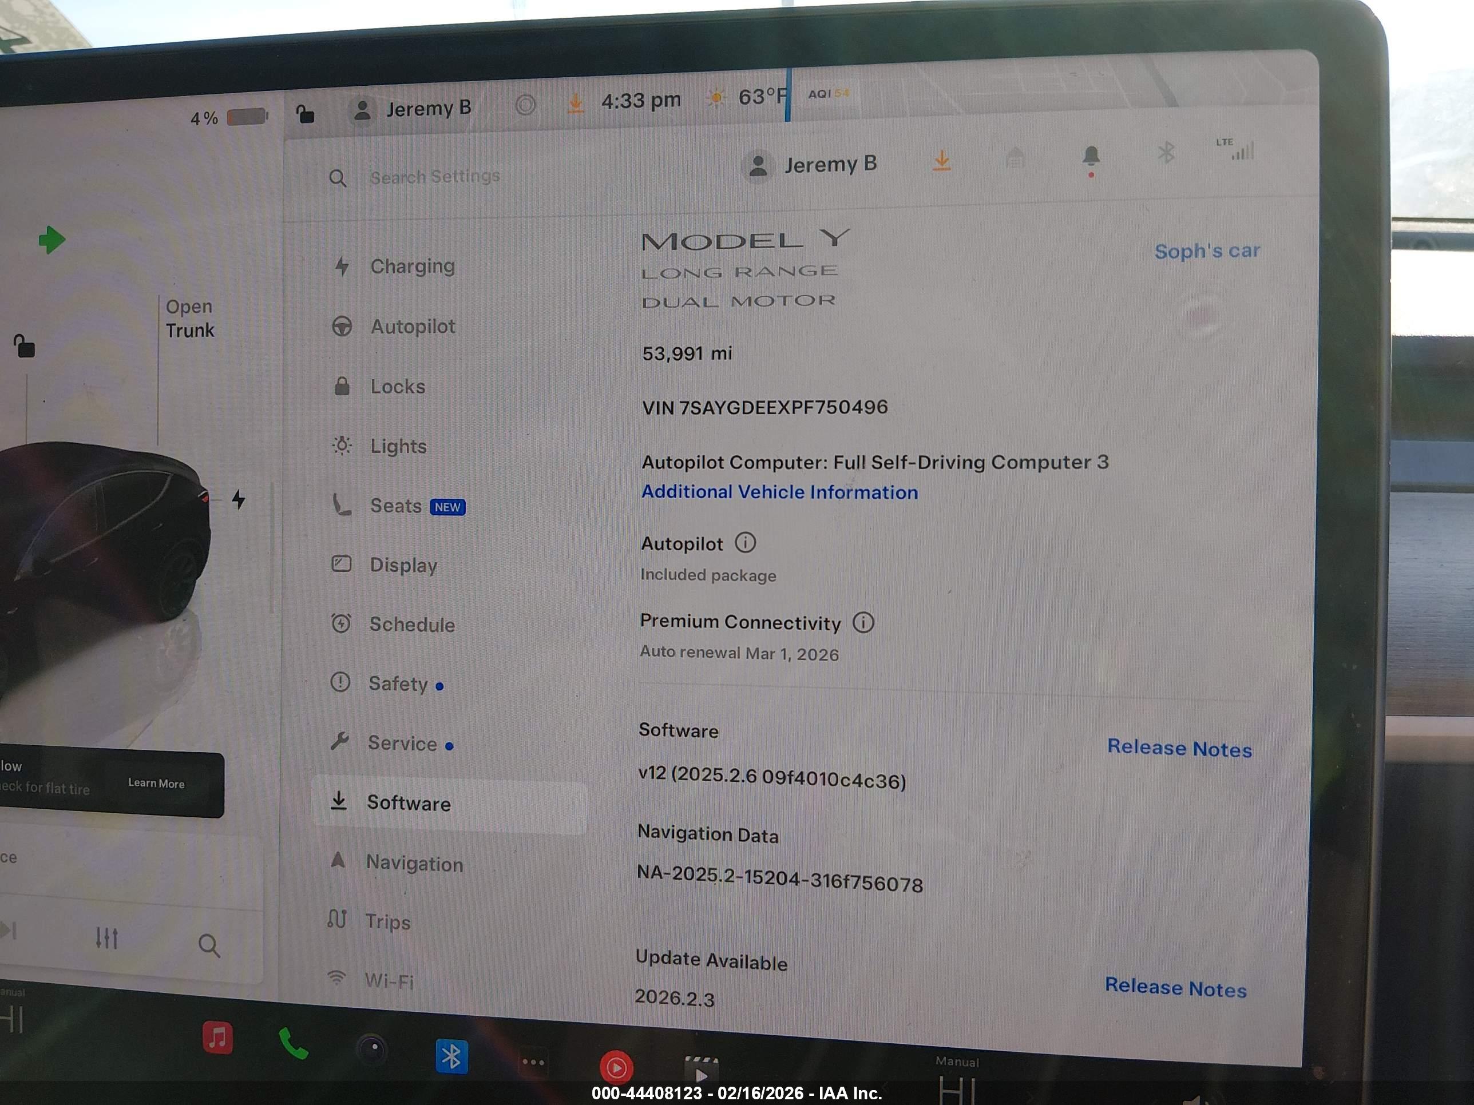Viewport: 1474px width, 1105px height.
Task: Tap the unlocked padlock icon in status bar
Action: point(305,114)
